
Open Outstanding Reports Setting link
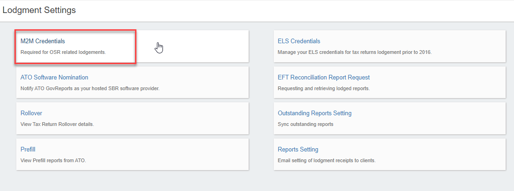[x=314, y=113]
